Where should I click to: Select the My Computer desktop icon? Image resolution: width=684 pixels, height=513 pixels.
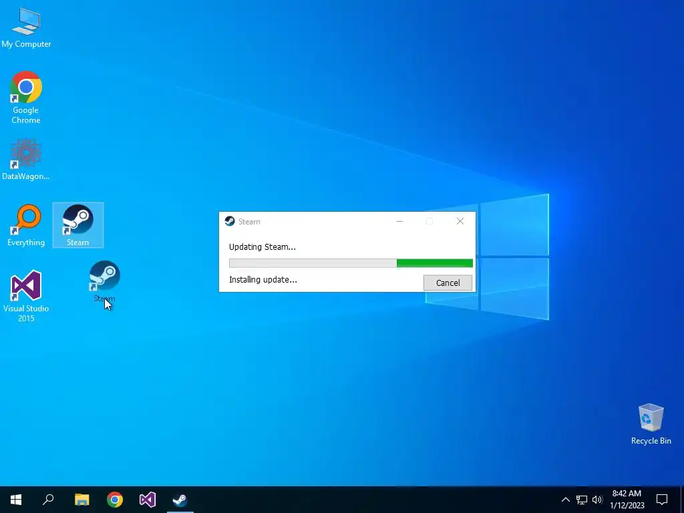tap(26, 28)
